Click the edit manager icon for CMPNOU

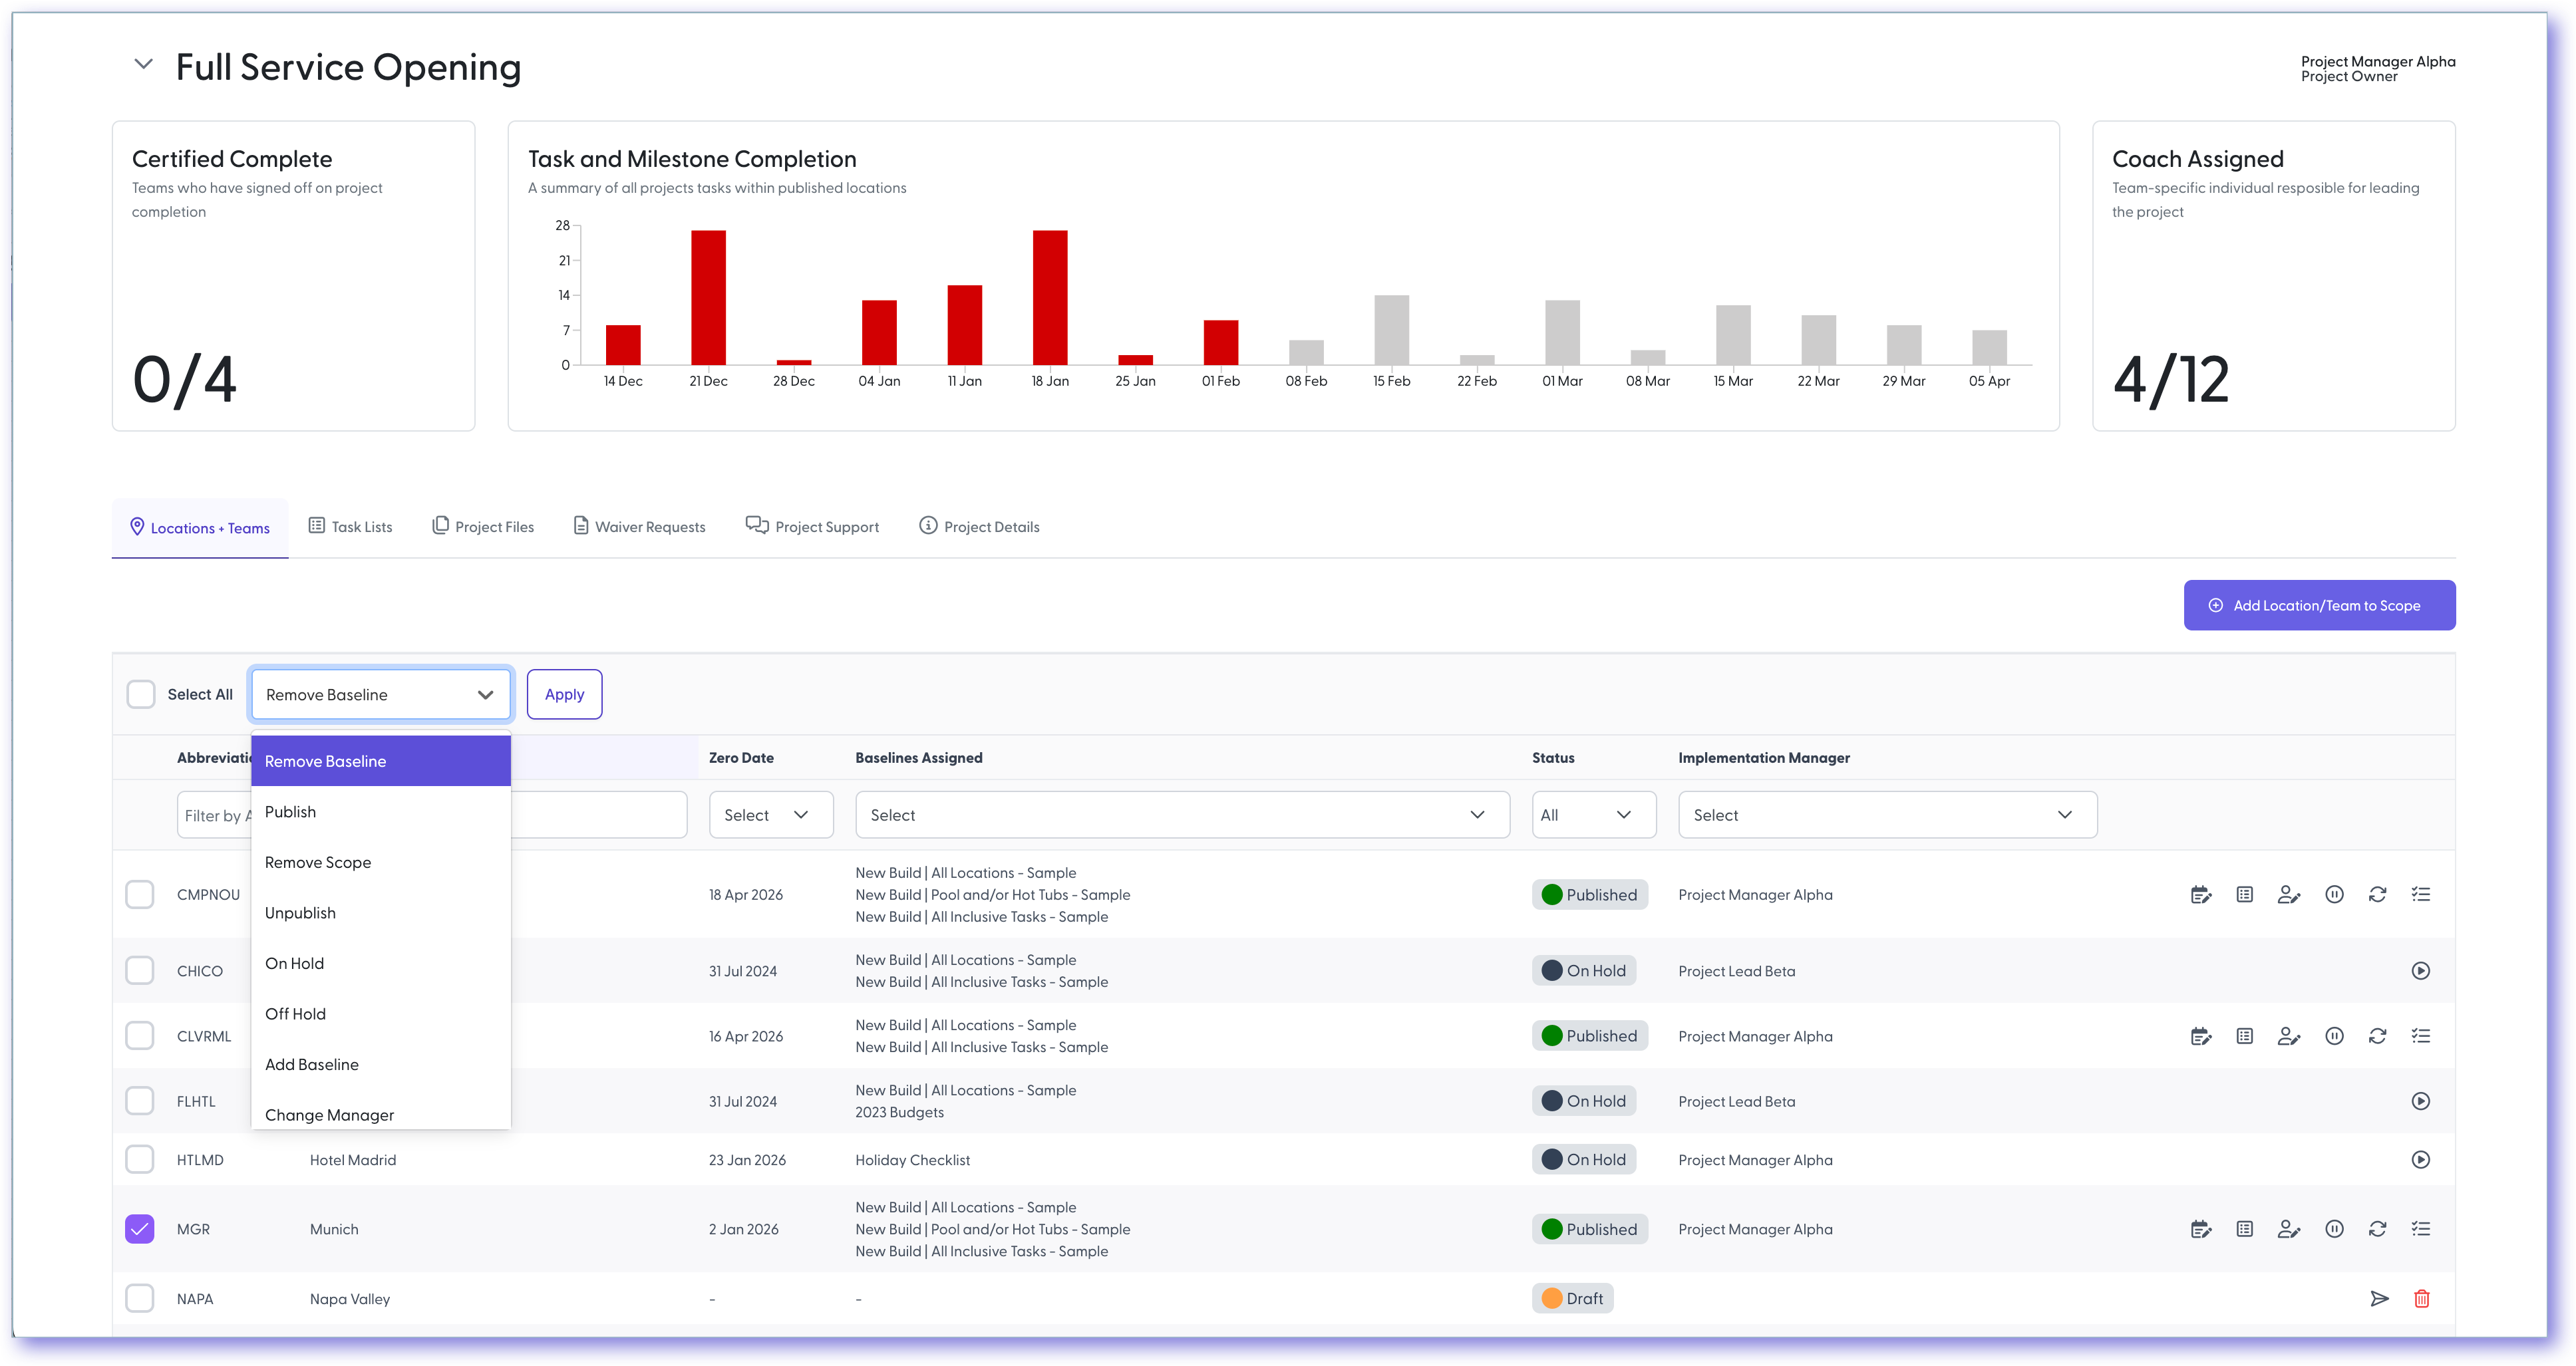click(2288, 894)
